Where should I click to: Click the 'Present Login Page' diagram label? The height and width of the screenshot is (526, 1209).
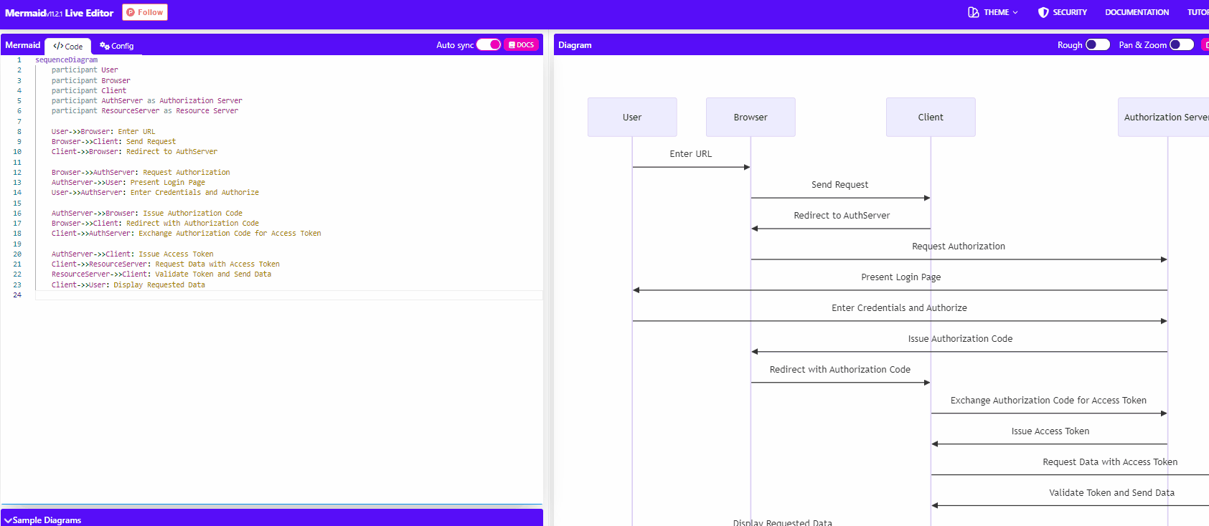tap(900, 277)
